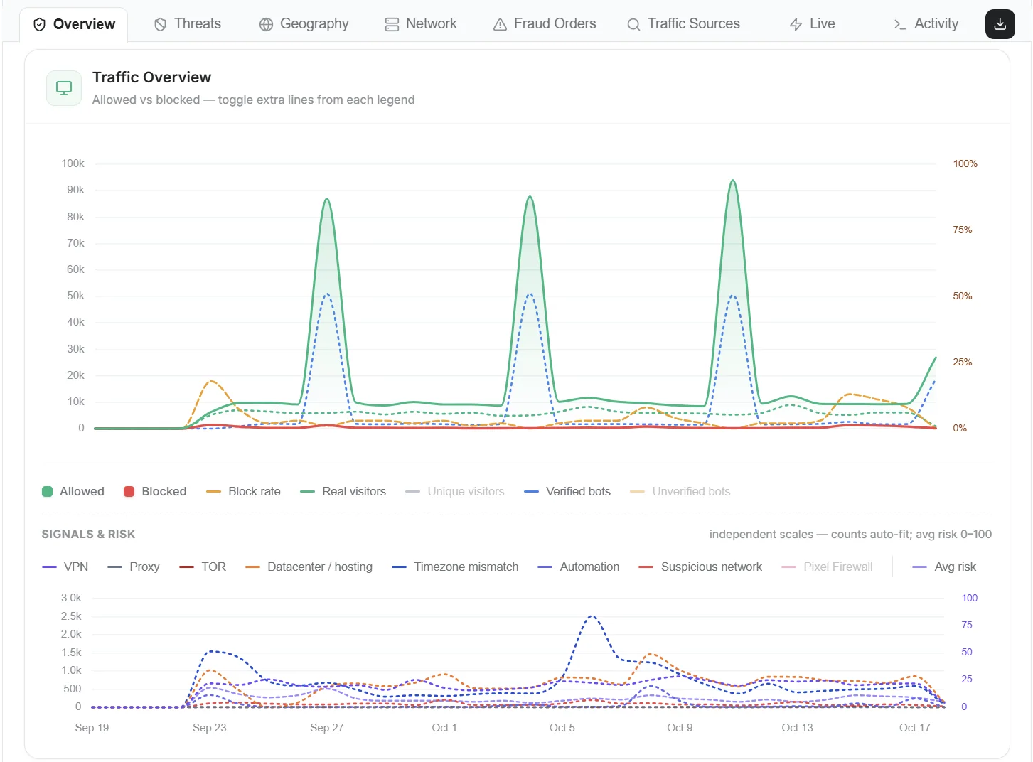The image size is (1033, 762).
Task: Hide the Blocked series in the legend
Action: click(155, 491)
